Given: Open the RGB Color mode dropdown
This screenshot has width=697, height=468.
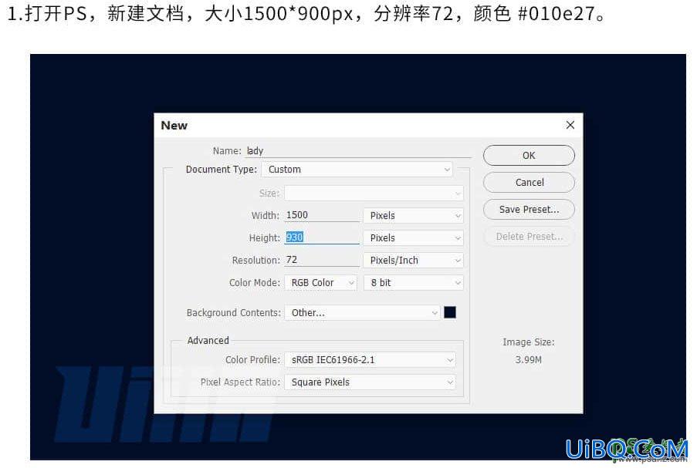Looking at the screenshot, I should 320,283.
